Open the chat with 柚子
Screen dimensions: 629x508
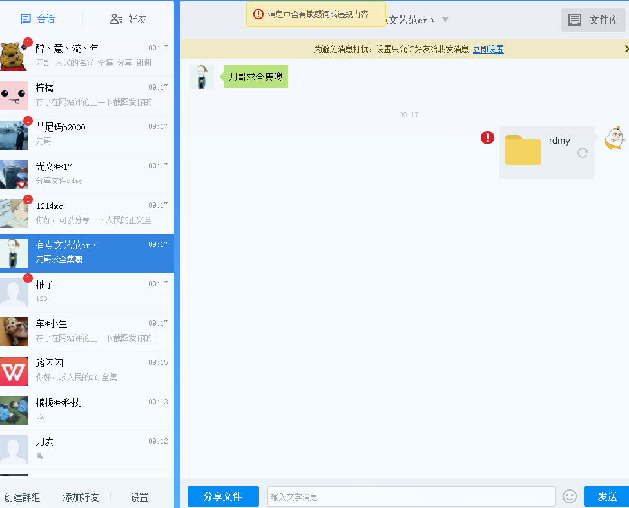[x=87, y=292]
